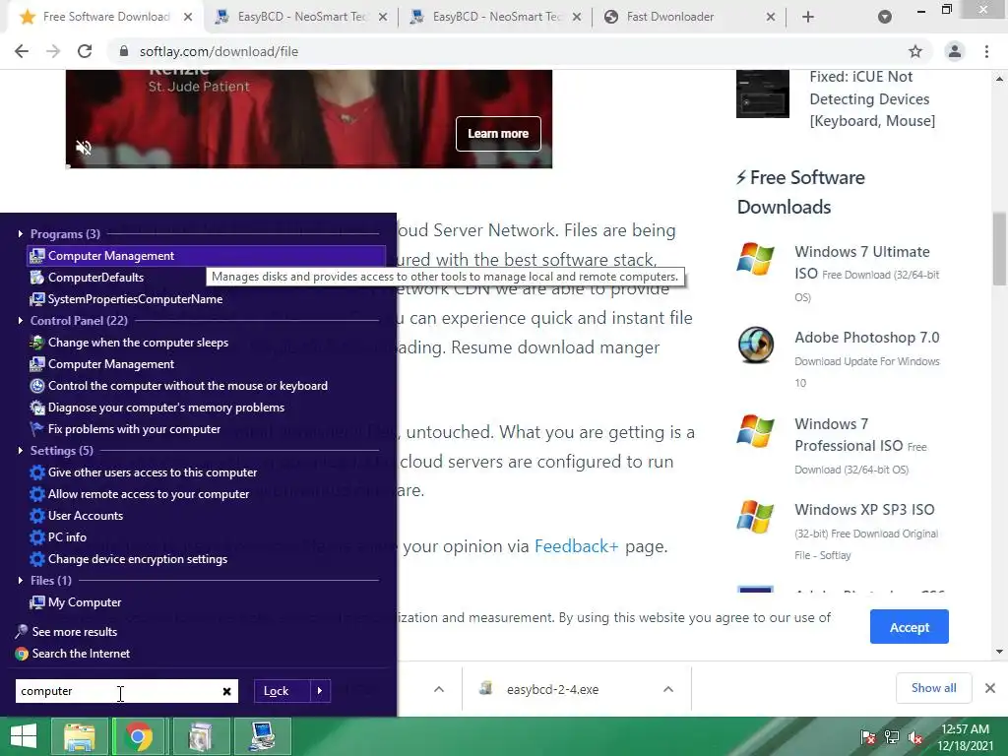Click the address bar URL
This screenshot has height=756, width=1008.
pos(219,51)
